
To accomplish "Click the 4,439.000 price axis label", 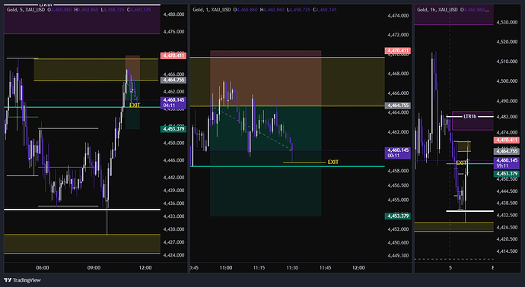I will tap(173, 191).
